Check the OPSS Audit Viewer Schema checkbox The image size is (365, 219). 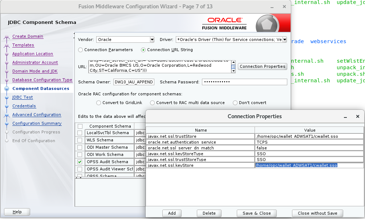tap(80, 169)
